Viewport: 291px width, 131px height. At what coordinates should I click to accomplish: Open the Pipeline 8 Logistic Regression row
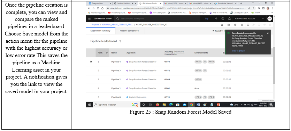[179, 97]
